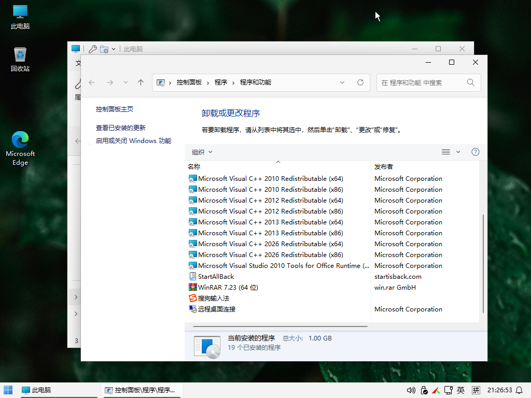Select 控制面板 in the breadcrumb
The image size is (531, 398).
189,82
